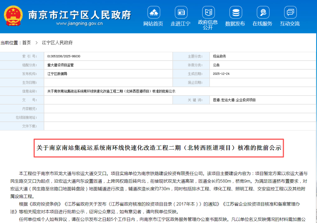Open the 走进江宁 newspaper icon
This screenshot has width=317, height=223.
181,12
